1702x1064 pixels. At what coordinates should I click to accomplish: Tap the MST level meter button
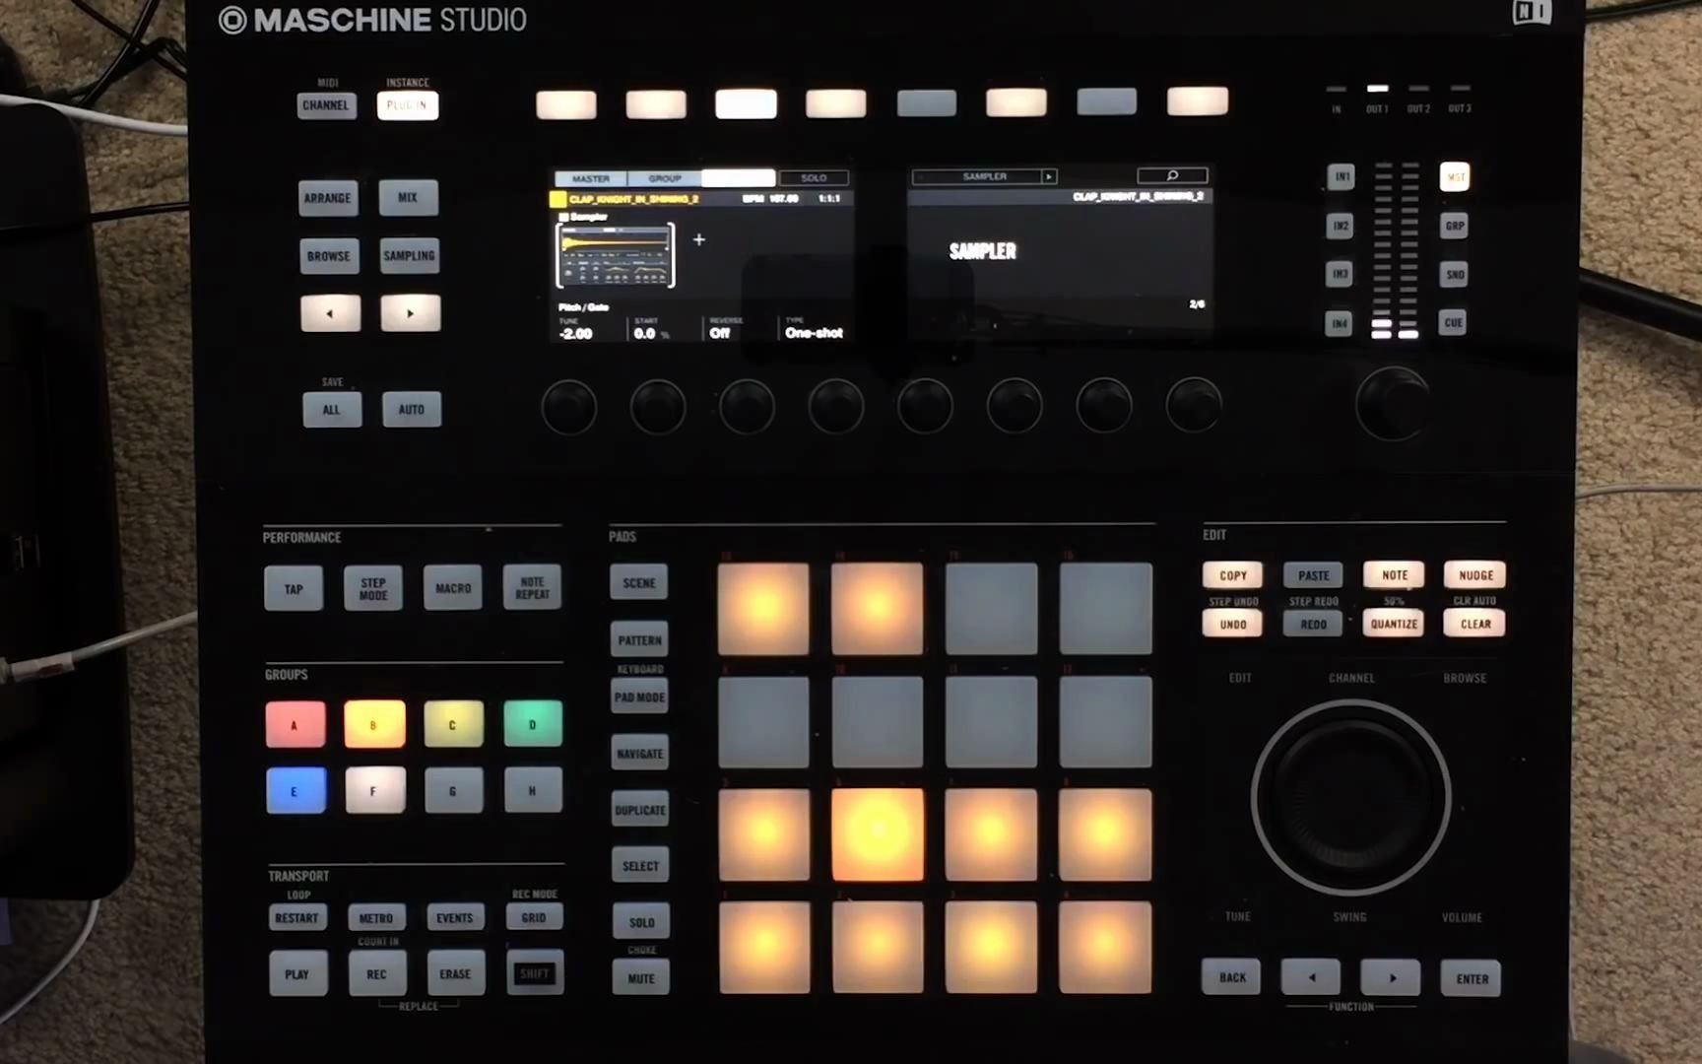click(1455, 177)
